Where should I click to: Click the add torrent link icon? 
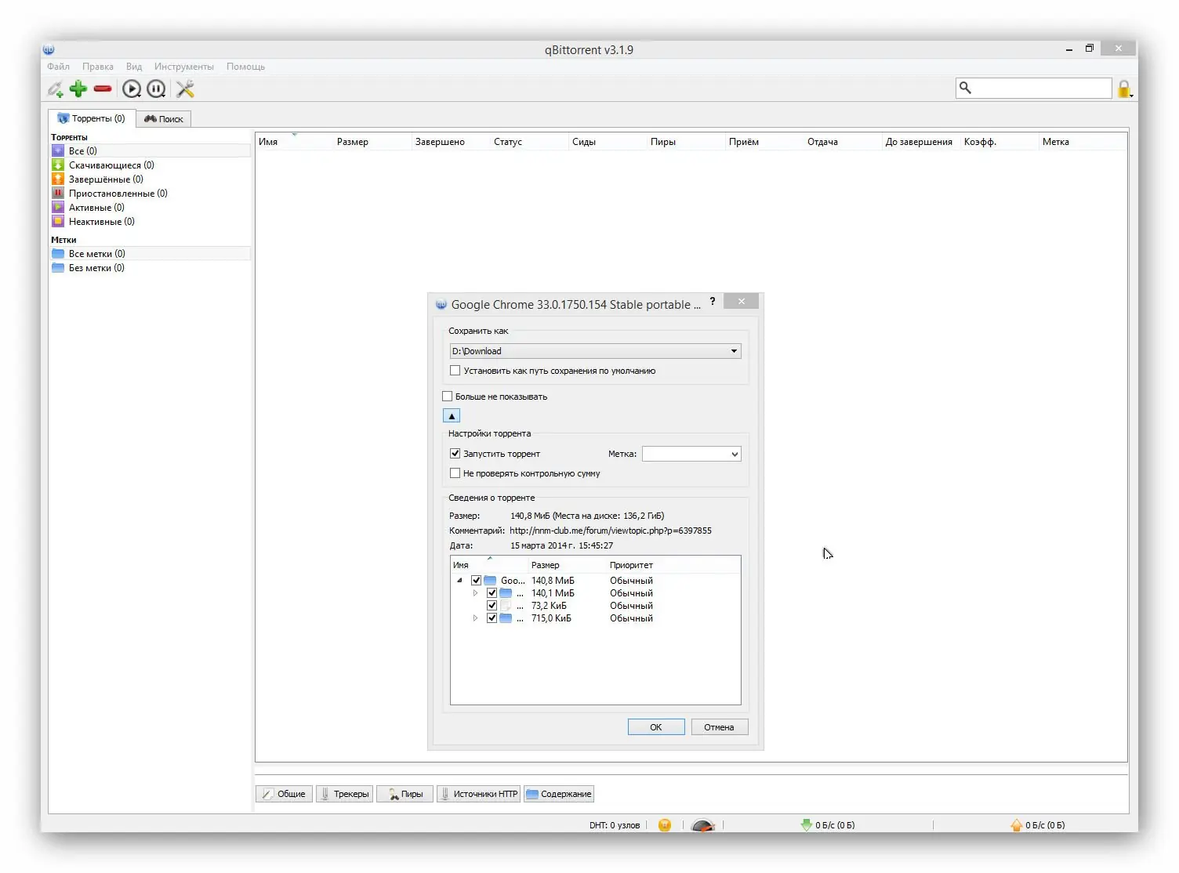point(55,89)
